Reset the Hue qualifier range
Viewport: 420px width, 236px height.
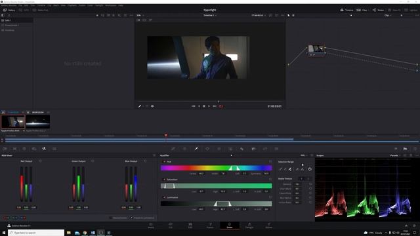click(270, 162)
